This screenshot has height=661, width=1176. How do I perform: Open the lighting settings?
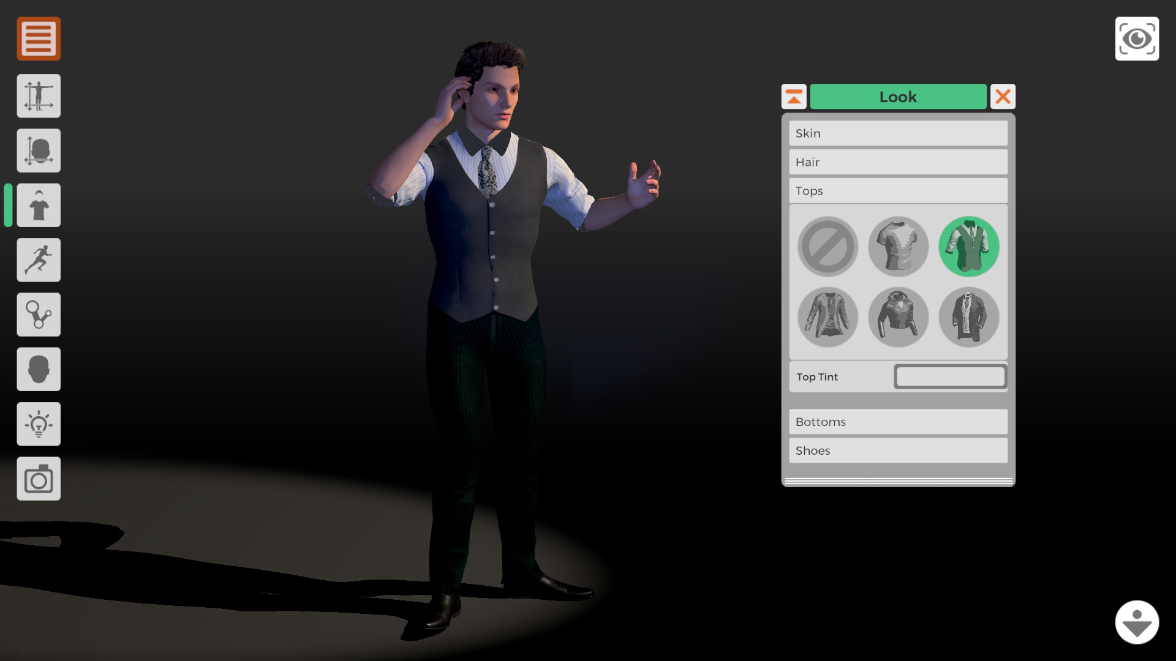[38, 424]
